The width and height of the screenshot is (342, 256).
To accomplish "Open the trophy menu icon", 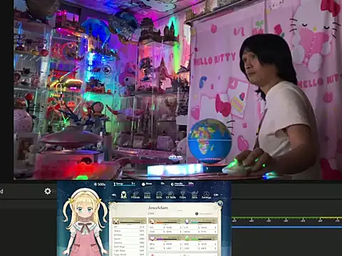I will (x=182, y=195).
